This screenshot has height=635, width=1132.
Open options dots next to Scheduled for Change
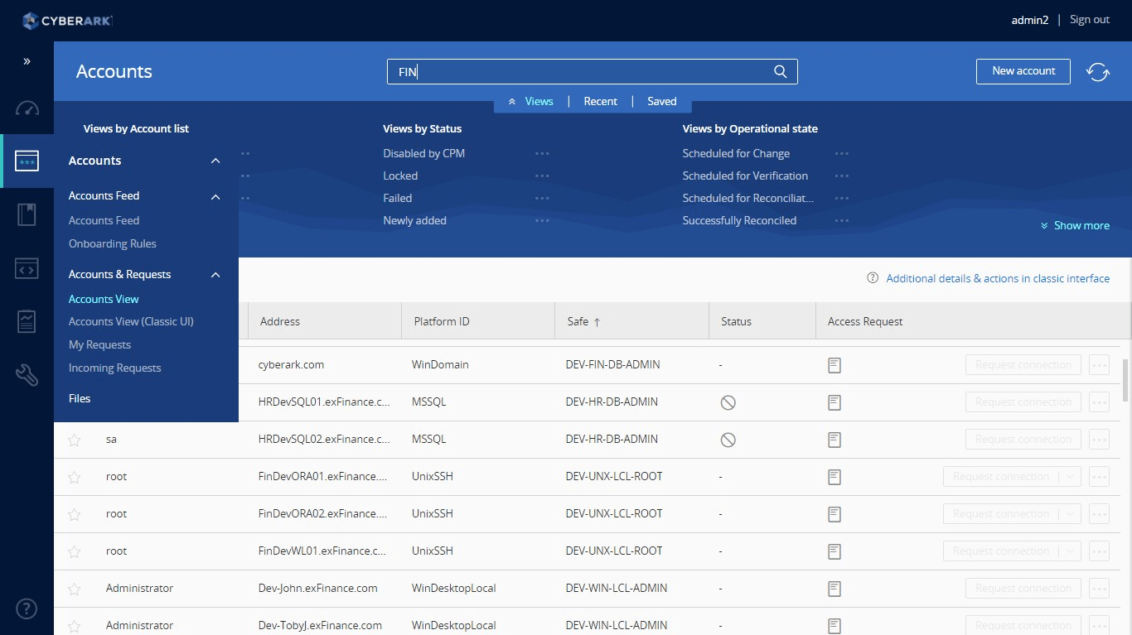point(842,153)
